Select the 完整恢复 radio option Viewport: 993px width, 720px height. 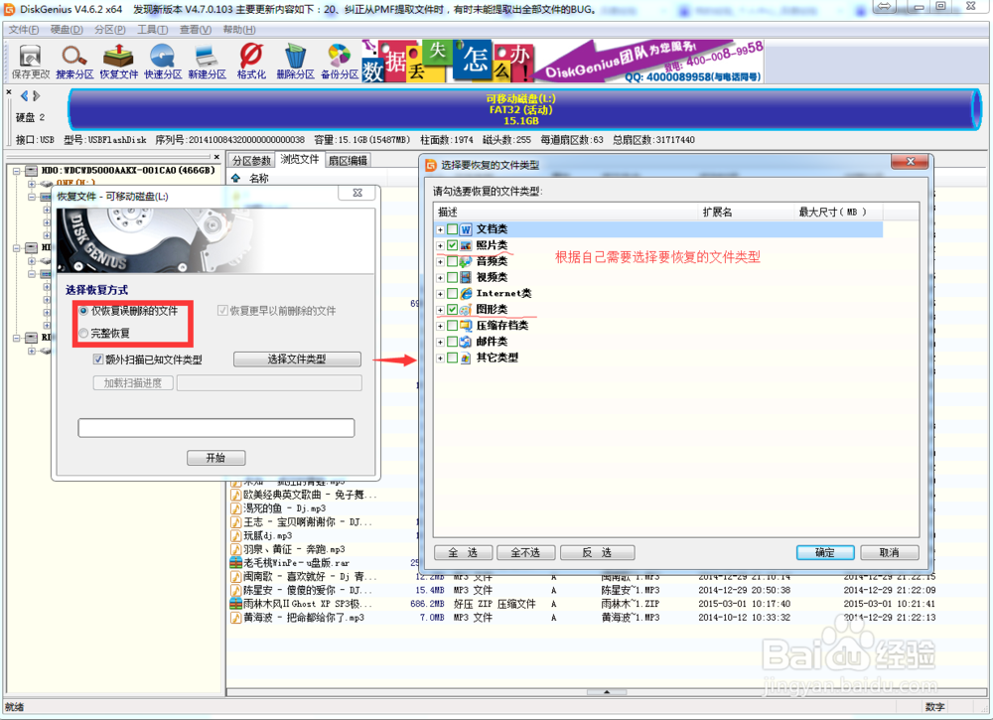(83, 333)
